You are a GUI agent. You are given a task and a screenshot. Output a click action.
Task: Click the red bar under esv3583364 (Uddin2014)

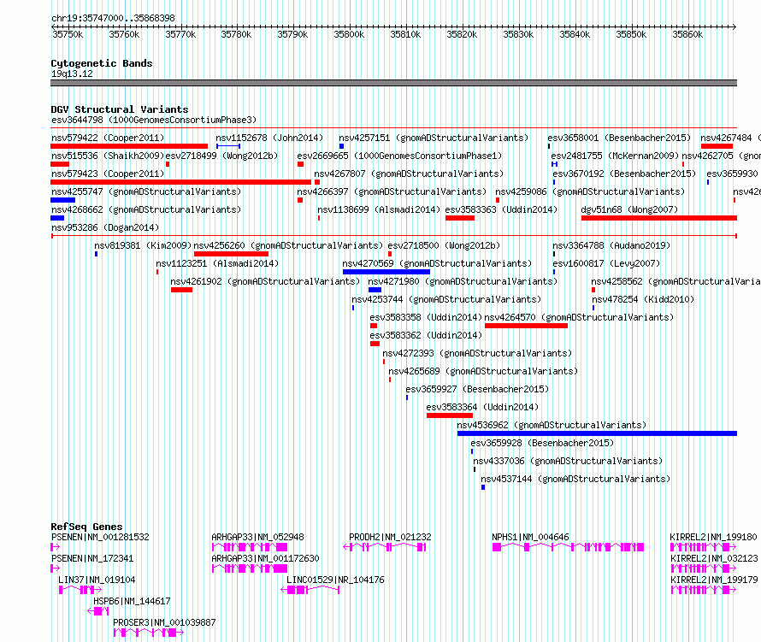[450, 415]
